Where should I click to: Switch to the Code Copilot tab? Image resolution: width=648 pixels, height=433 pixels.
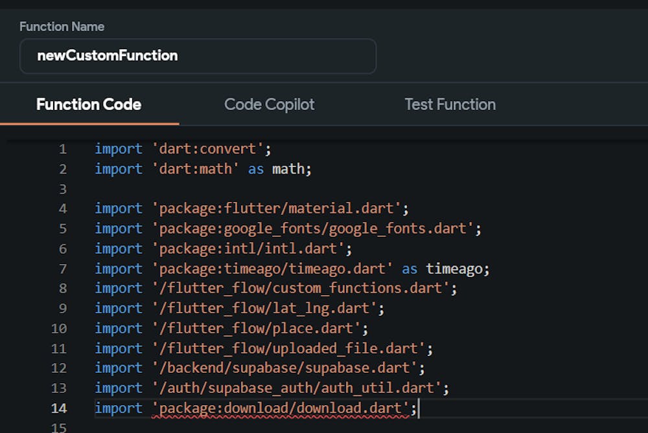click(269, 104)
